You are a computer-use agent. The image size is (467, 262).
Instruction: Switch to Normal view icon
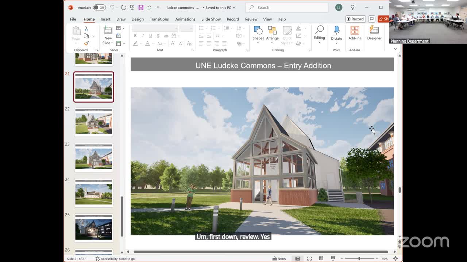tap(297, 258)
